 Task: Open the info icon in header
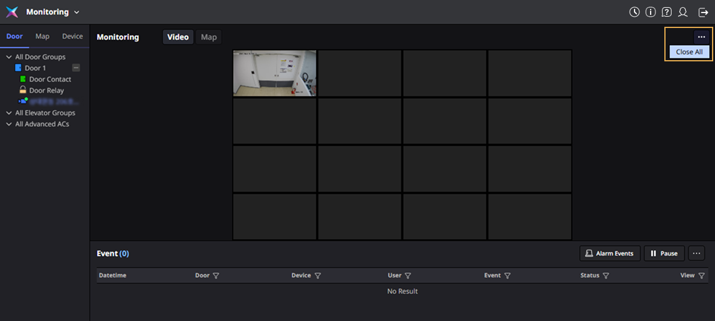(651, 12)
